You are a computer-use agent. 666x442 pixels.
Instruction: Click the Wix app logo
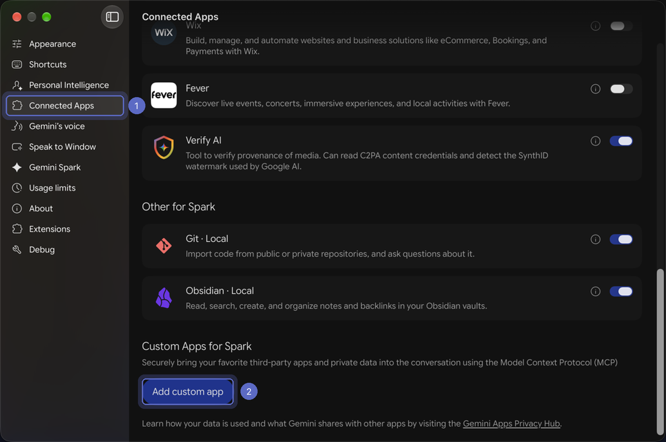pyautogui.click(x=164, y=32)
